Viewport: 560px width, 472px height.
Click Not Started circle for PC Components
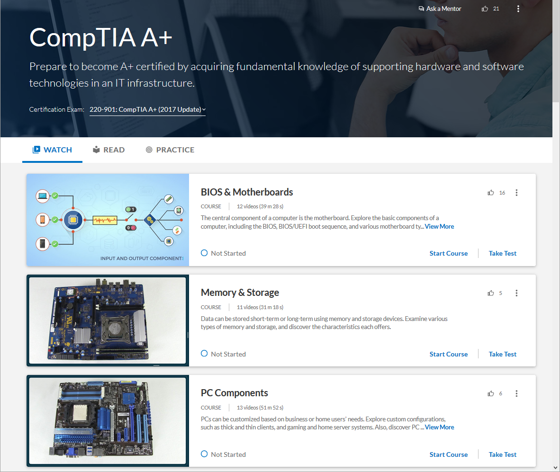click(x=204, y=454)
